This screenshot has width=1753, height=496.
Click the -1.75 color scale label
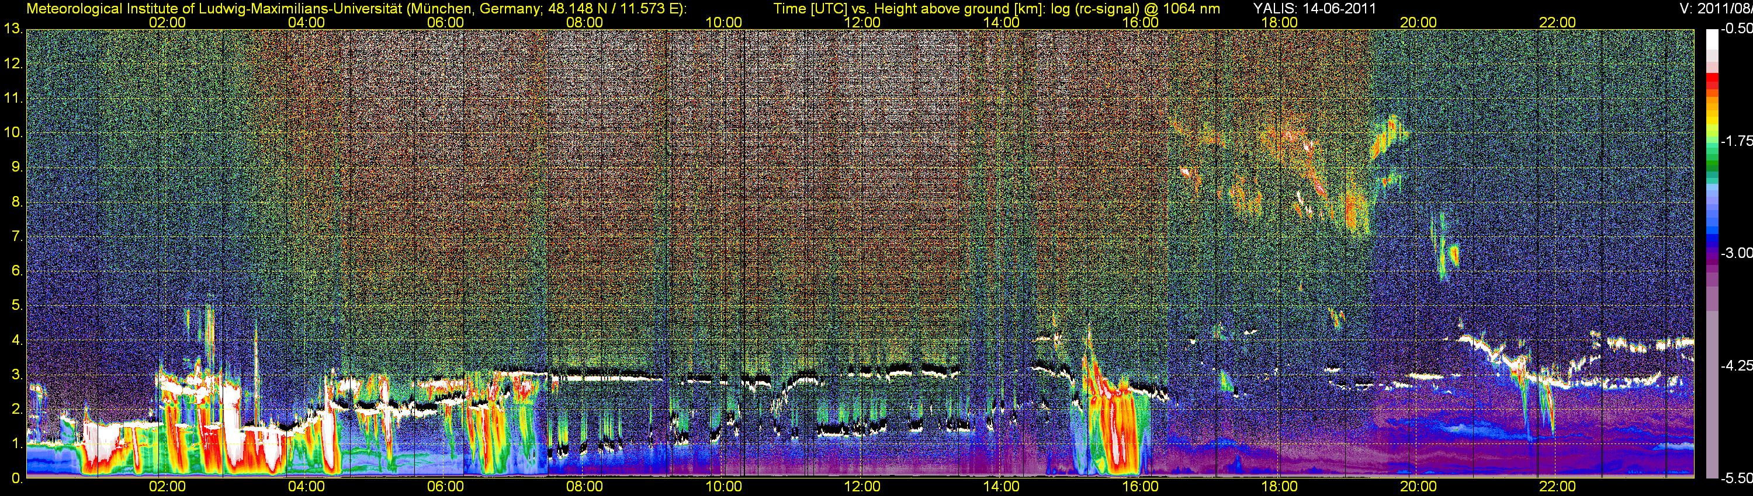coord(1736,141)
